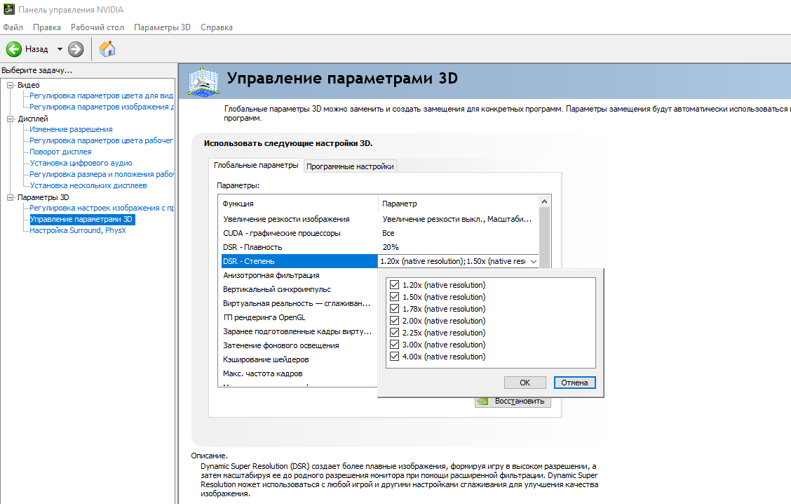Toggle the 1.20x native resolution checkbox
This screenshot has width=791, height=504.
coord(395,285)
